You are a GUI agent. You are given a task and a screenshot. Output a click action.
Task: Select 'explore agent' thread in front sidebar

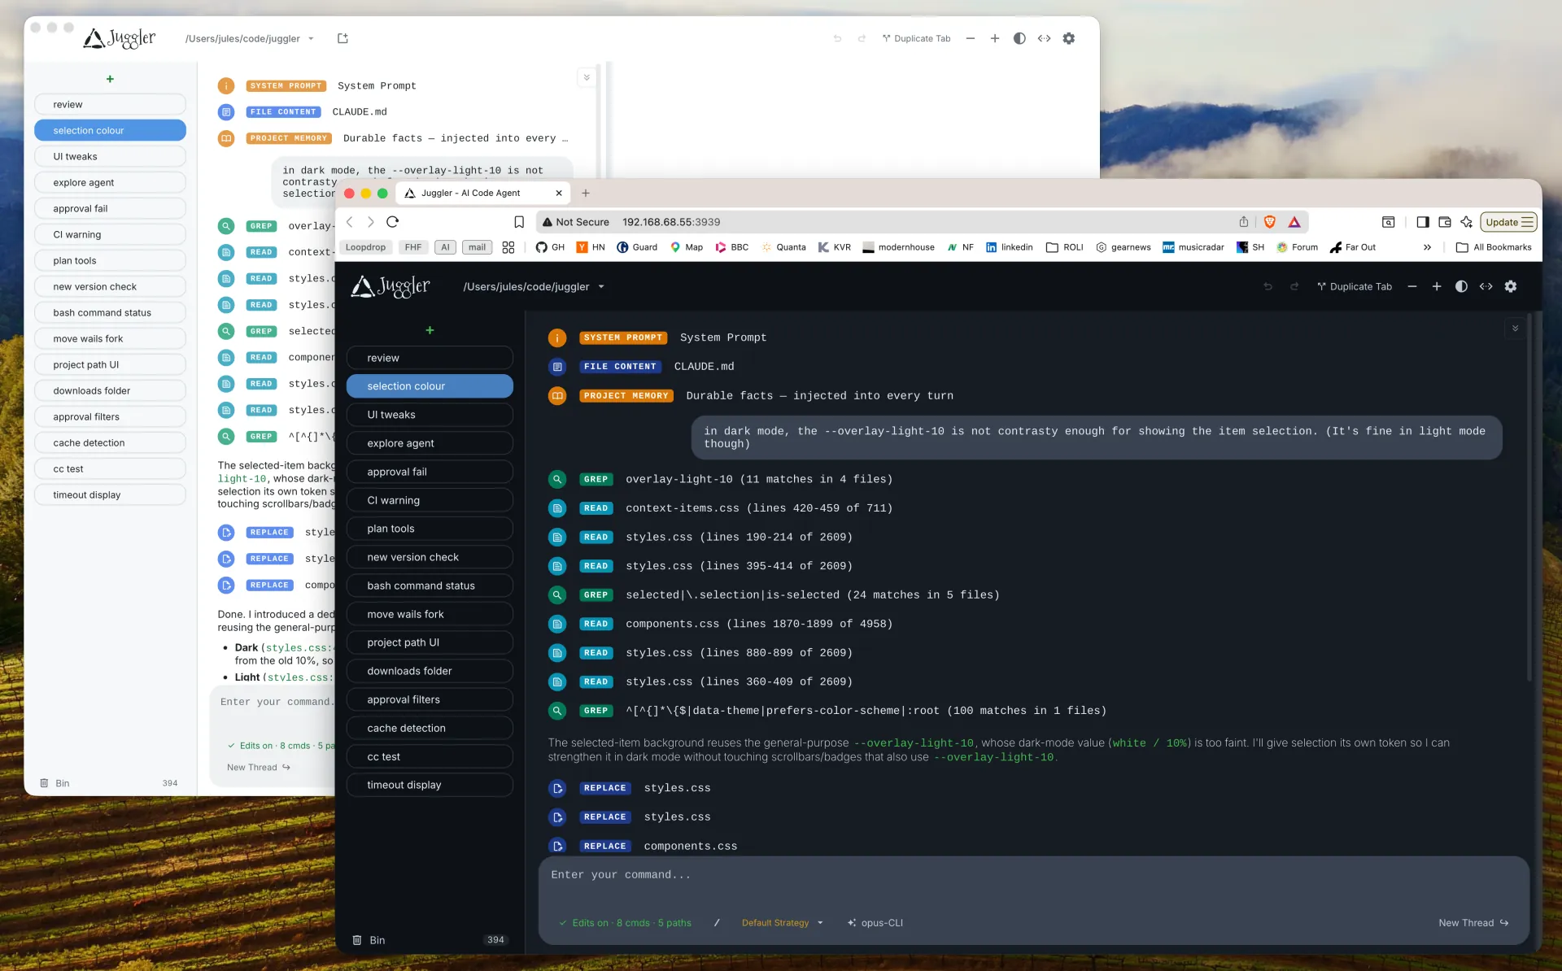pos(430,443)
